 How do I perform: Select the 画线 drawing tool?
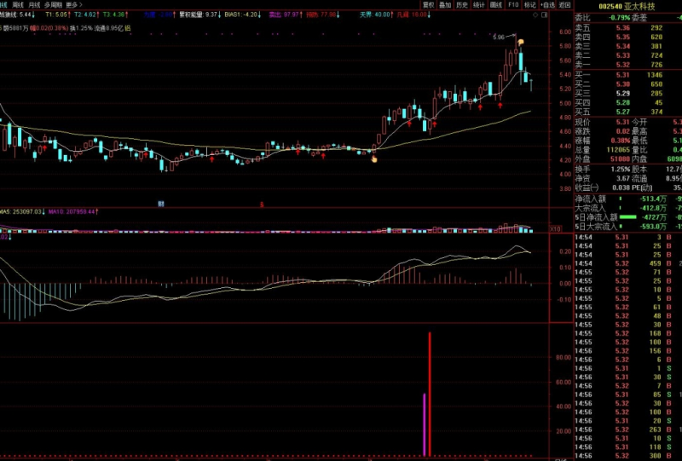495,4
